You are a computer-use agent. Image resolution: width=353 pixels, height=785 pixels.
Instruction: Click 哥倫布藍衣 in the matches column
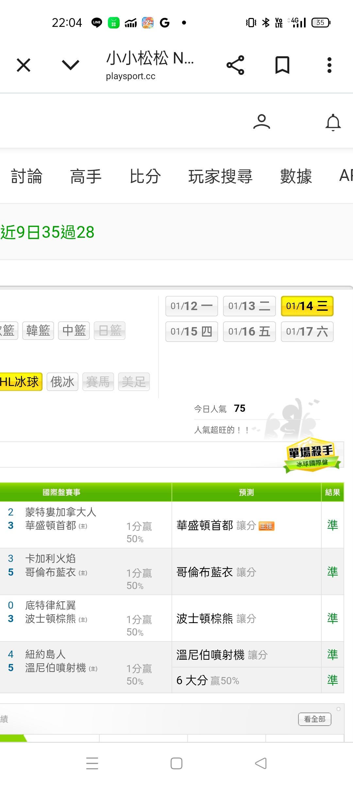coord(51,572)
